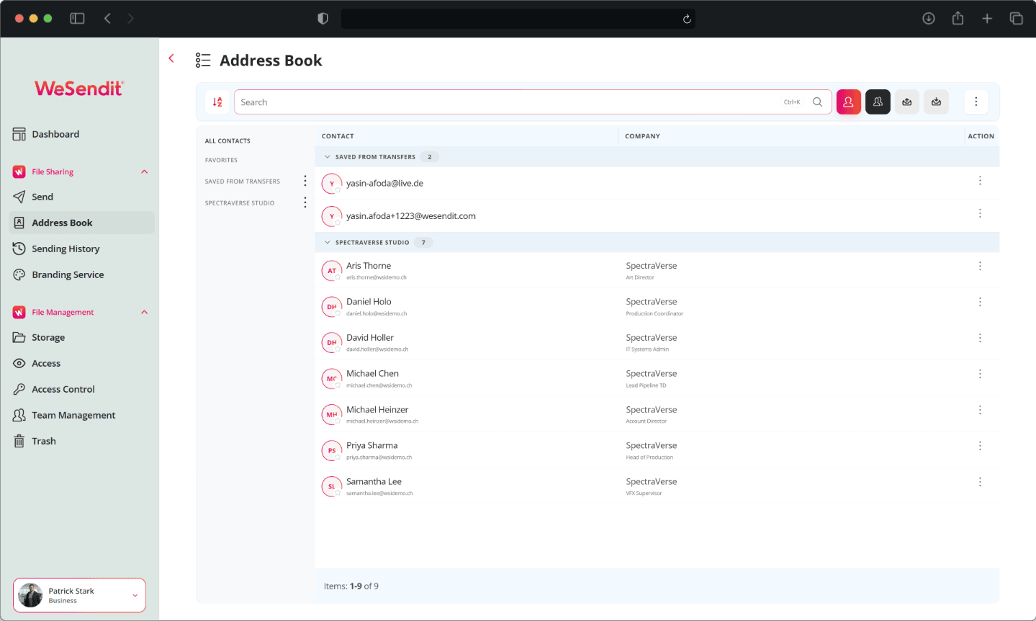Click the PS avatar of Priya Sharma

pyautogui.click(x=331, y=450)
